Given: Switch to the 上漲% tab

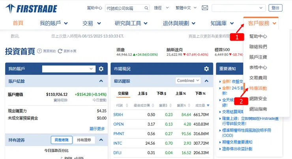Looking at the screenshot, I should [x=181, y=94].
